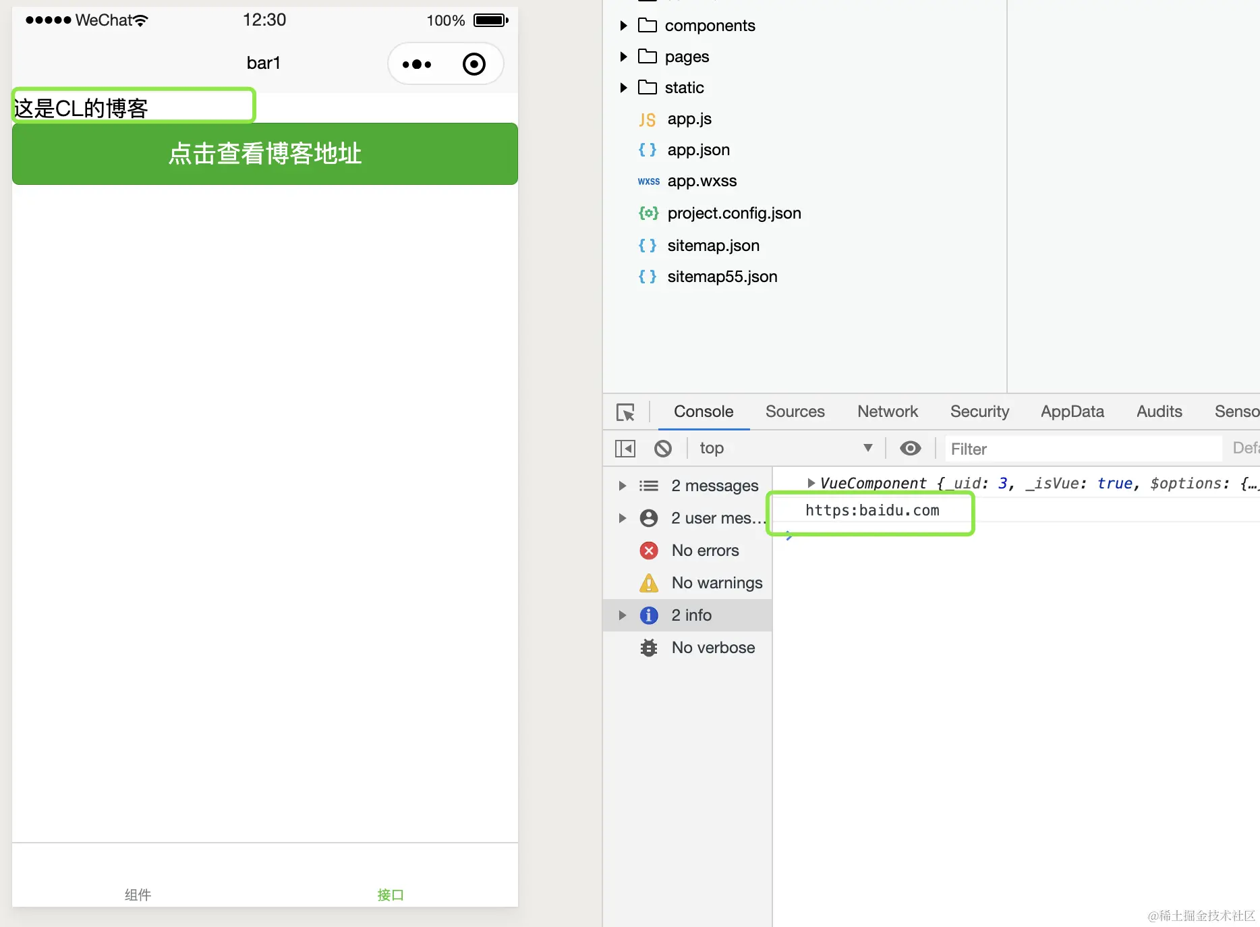Expand the 2 user messages group

click(623, 518)
